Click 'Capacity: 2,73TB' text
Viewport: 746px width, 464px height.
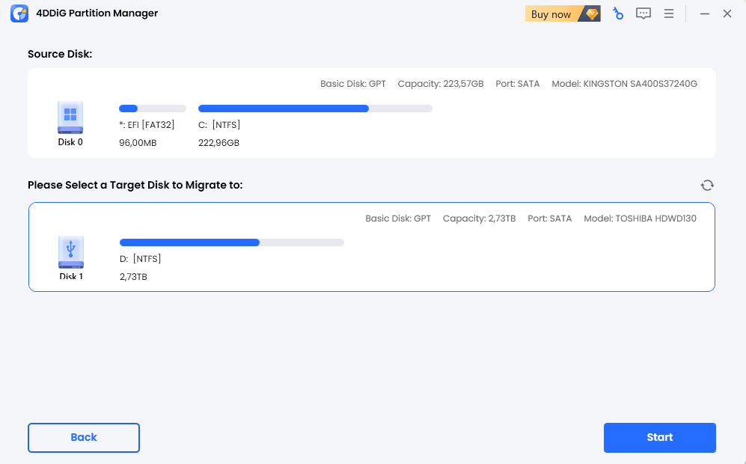[479, 219]
